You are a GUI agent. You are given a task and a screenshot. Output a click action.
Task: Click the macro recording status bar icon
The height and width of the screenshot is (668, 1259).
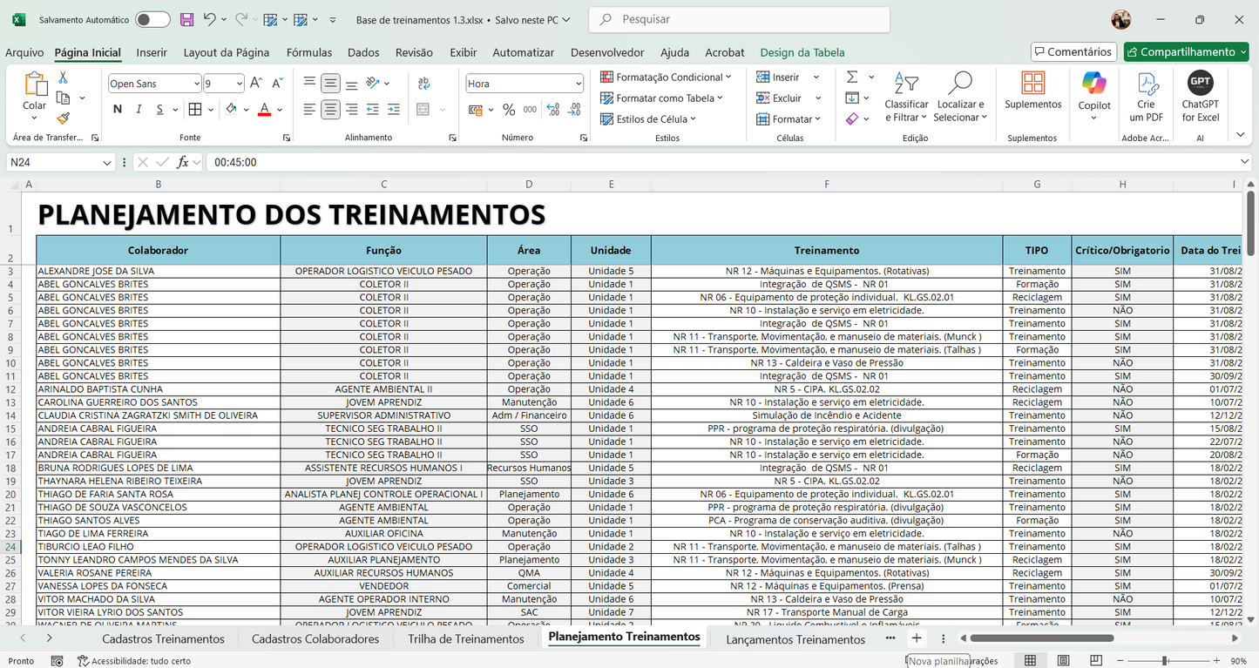(57, 661)
